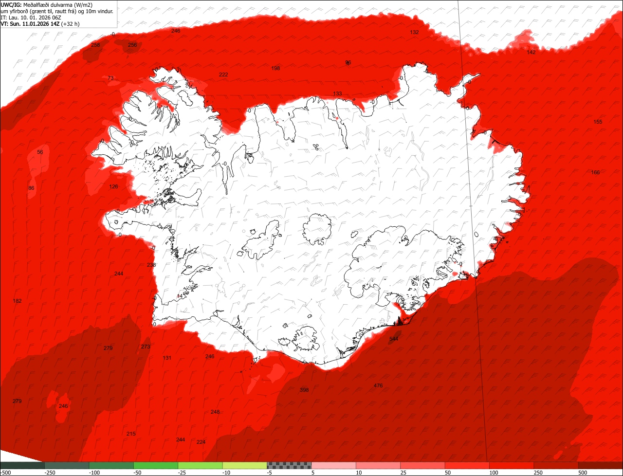
Task: Select the legend swatch between 100 and 250
Action: tap(512, 466)
